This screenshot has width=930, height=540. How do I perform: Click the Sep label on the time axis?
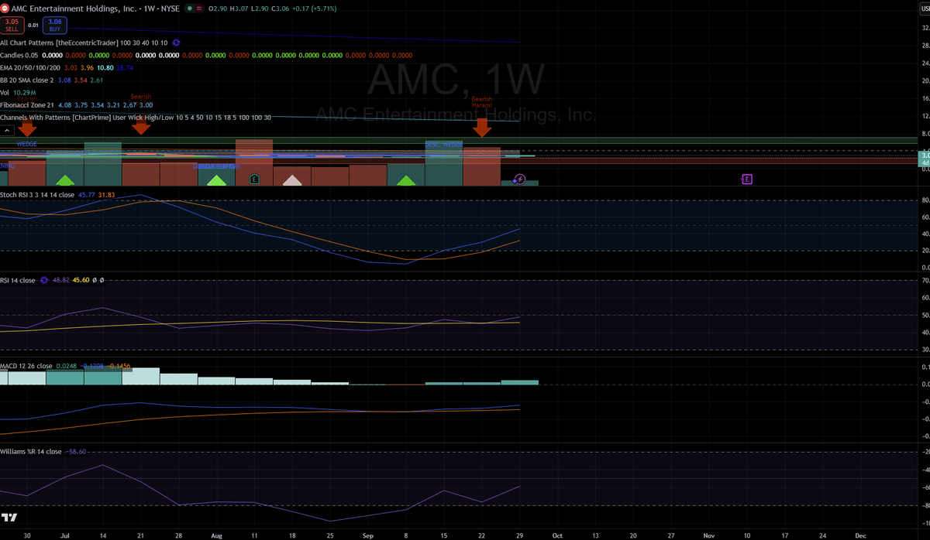368,535
